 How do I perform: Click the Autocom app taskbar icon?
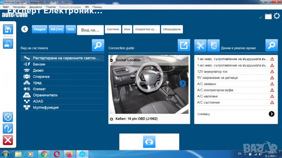click(x=82, y=154)
